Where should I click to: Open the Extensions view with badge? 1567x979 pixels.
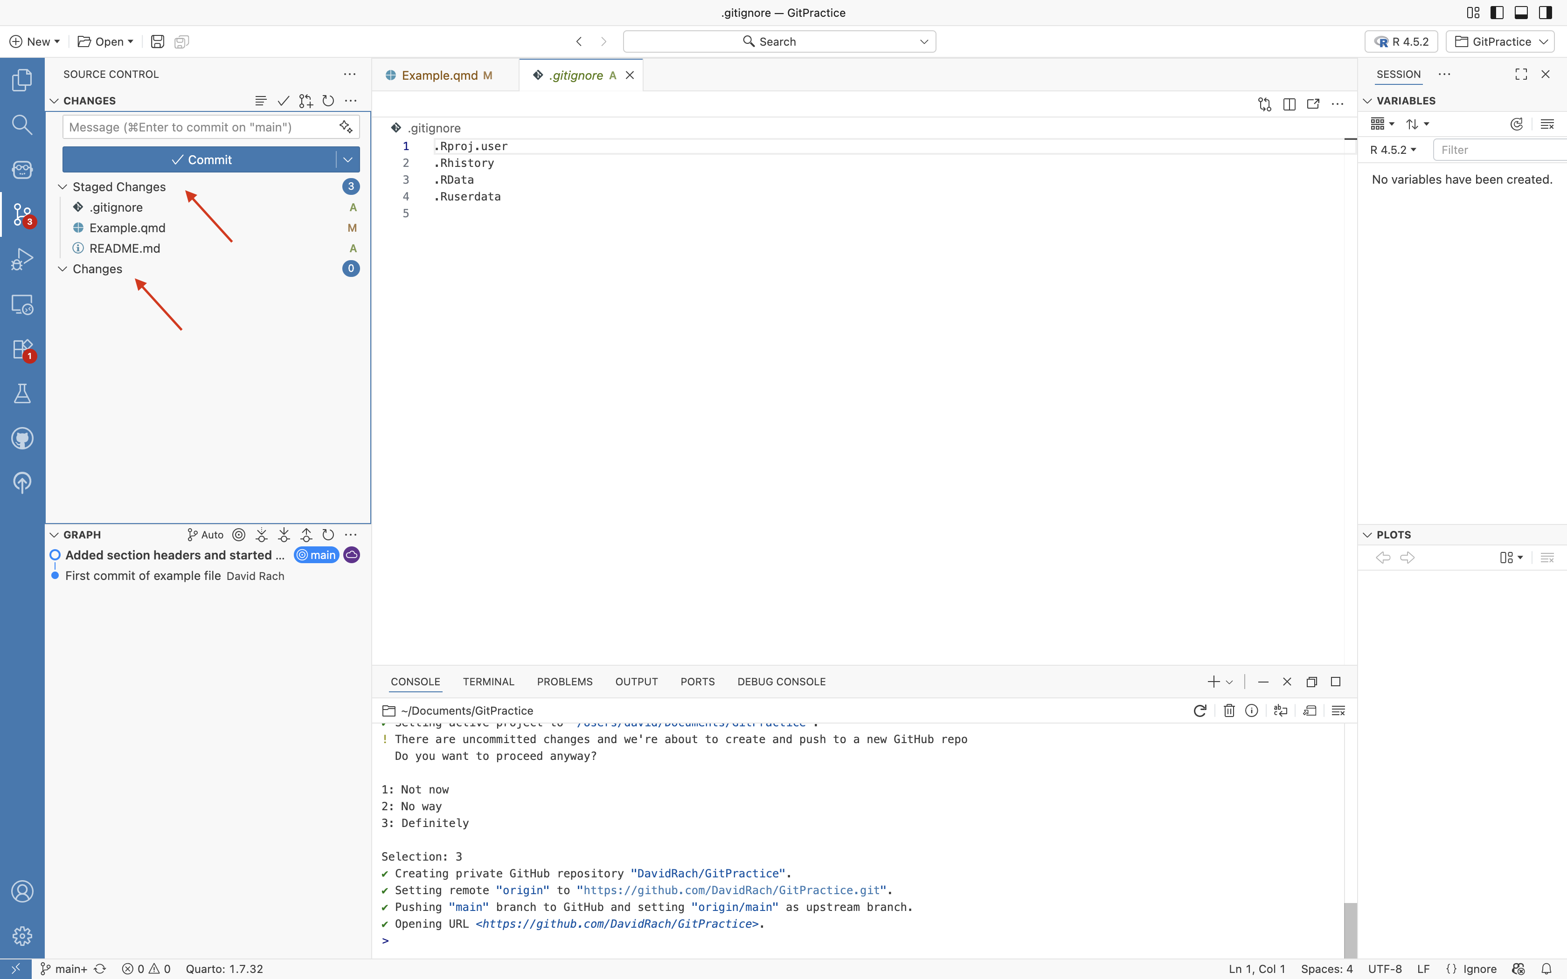click(22, 350)
